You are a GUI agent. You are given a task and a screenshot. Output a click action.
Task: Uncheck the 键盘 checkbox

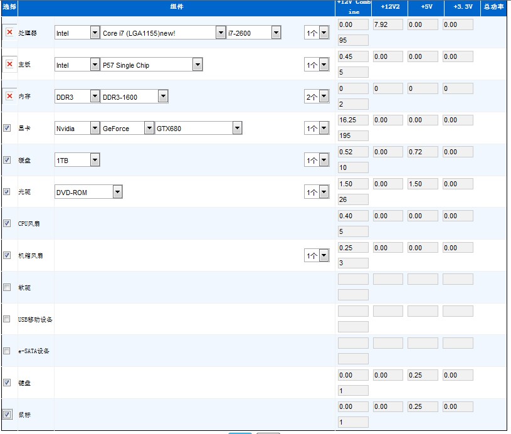click(x=7, y=383)
